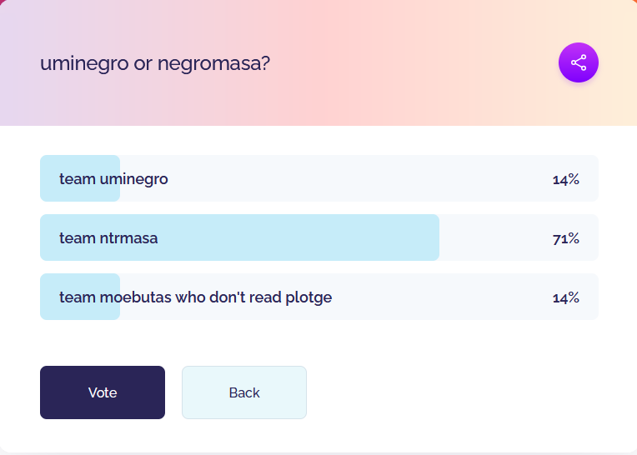Click the purple share icon

pos(579,62)
